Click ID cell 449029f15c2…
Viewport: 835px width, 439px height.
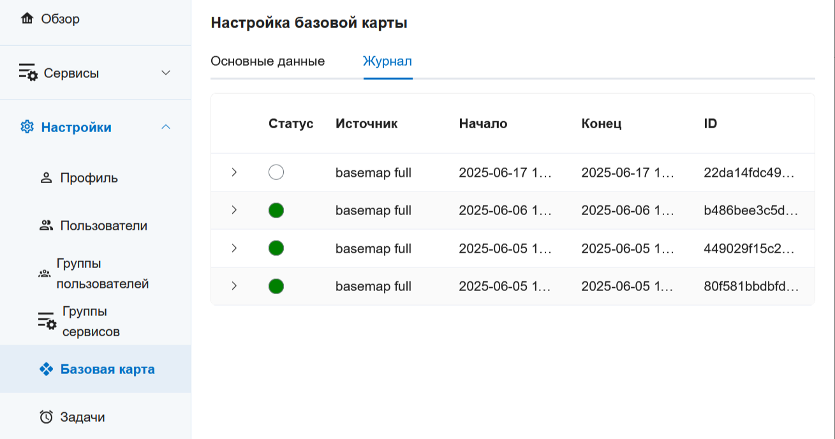(x=750, y=248)
